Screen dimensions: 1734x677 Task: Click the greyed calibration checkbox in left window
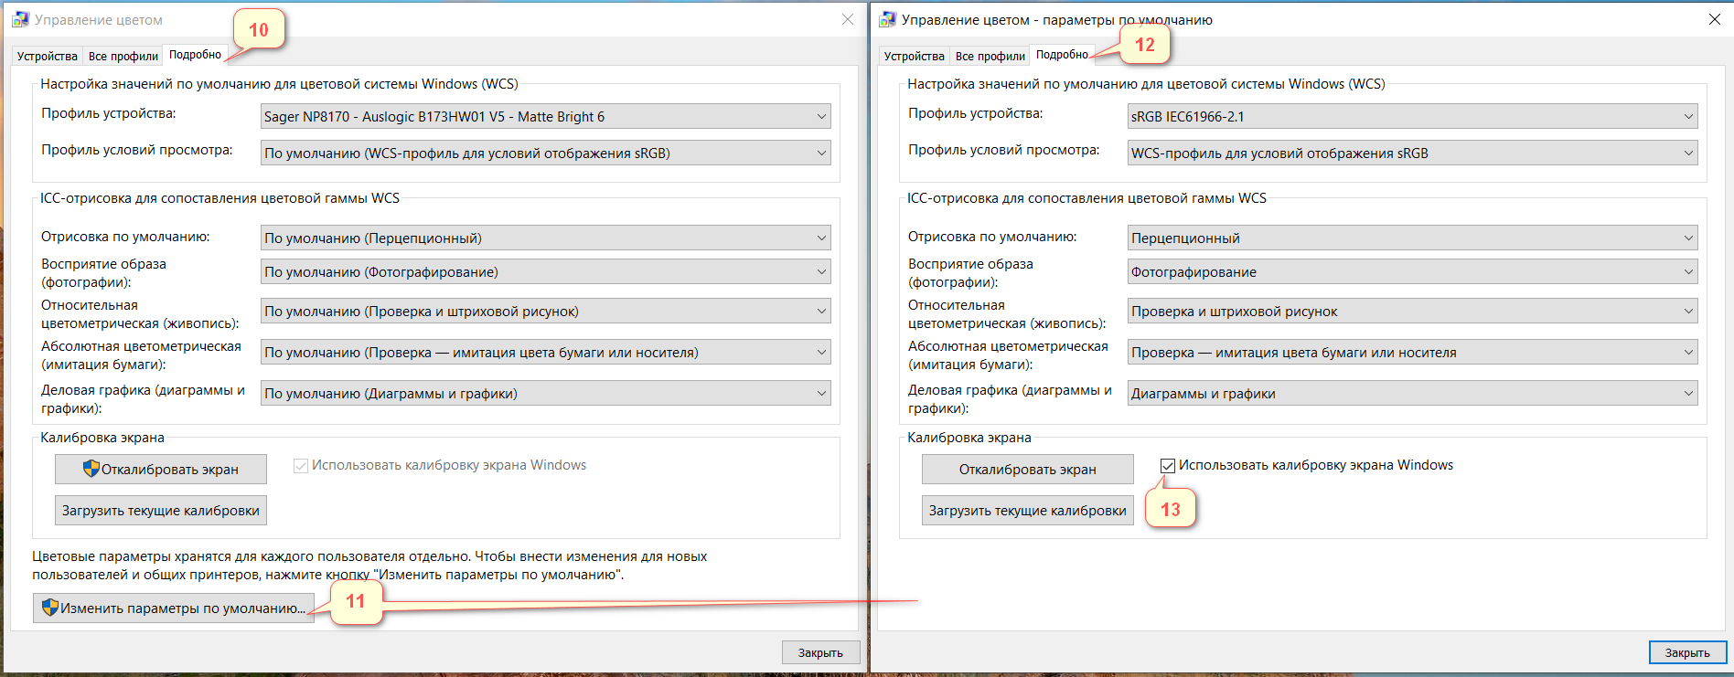pos(301,466)
